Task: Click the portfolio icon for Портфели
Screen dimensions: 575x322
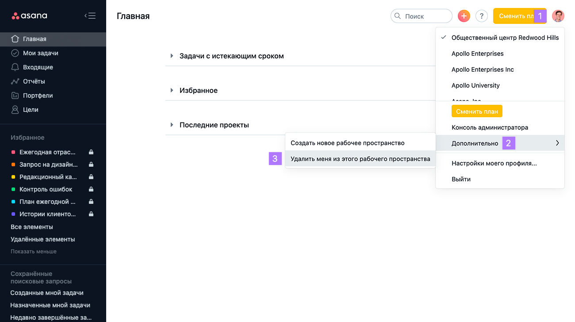Action: (15, 96)
